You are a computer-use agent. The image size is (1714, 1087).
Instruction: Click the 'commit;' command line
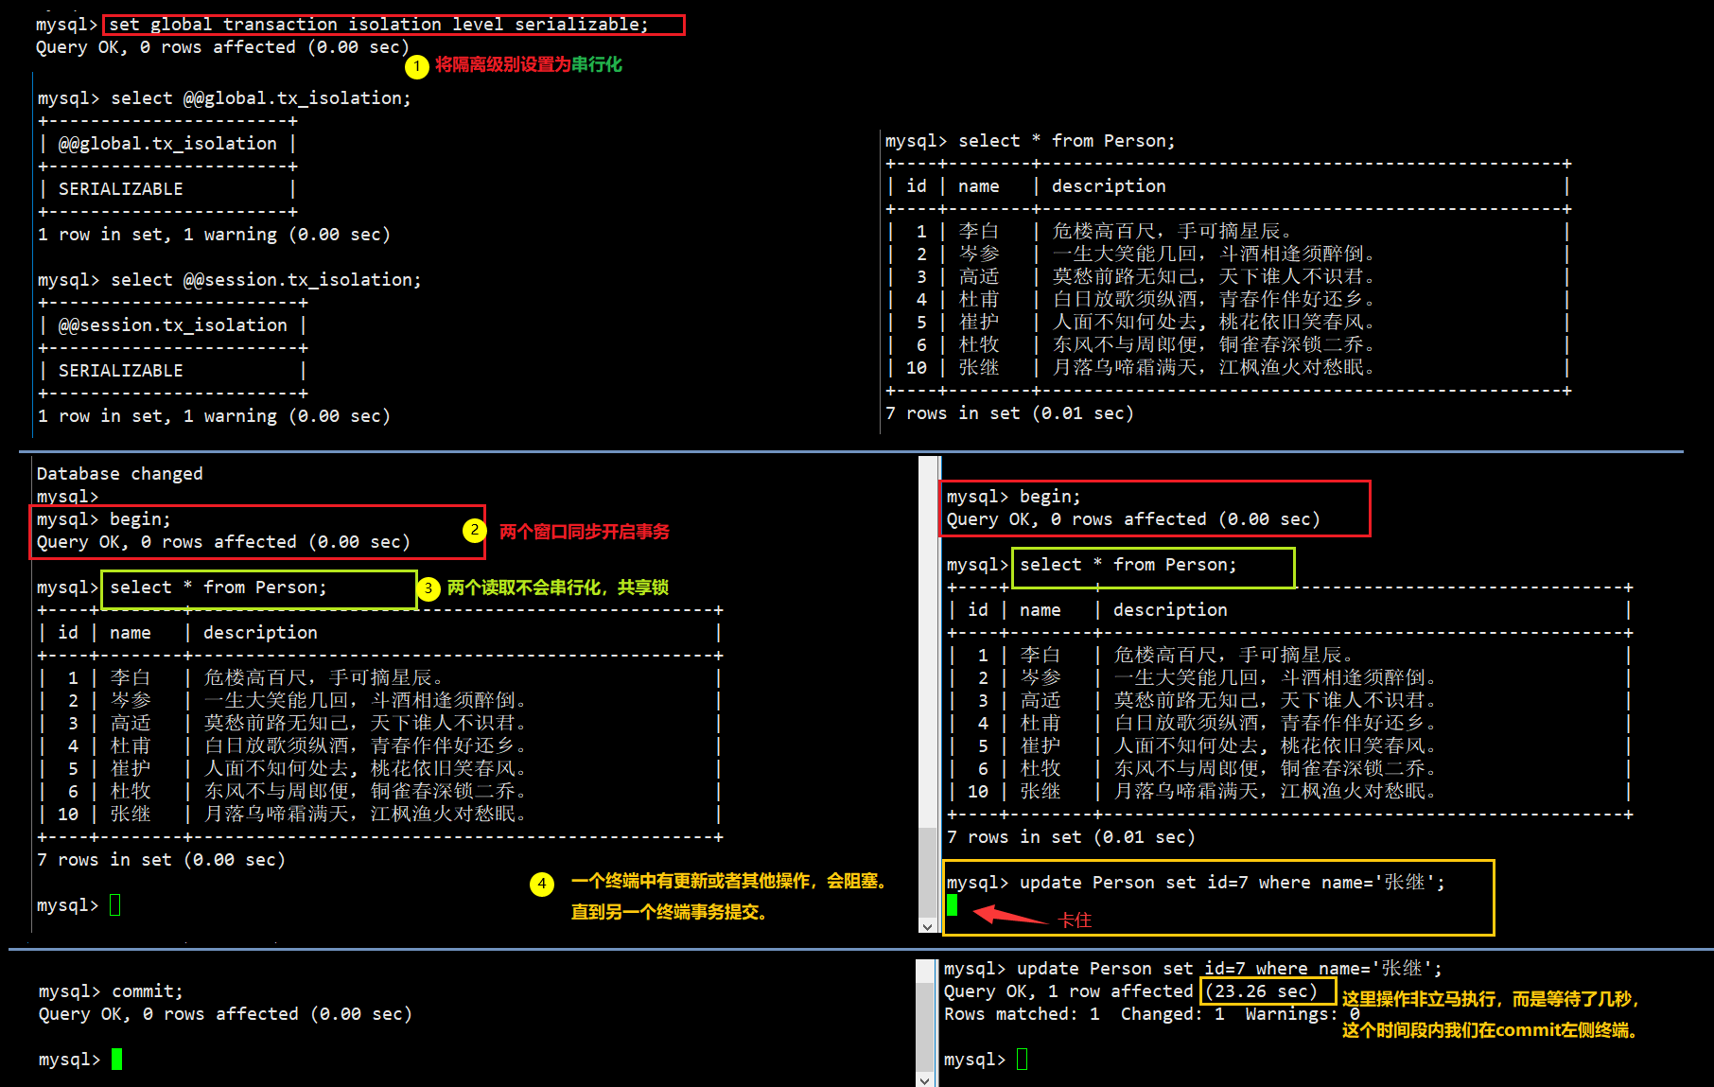tap(148, 991)
